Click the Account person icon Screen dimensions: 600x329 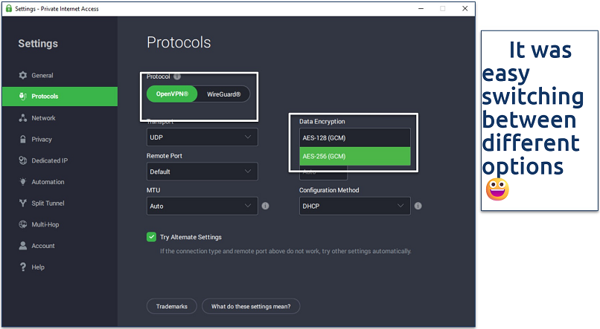pyautogui.click(x=23, y=246)
